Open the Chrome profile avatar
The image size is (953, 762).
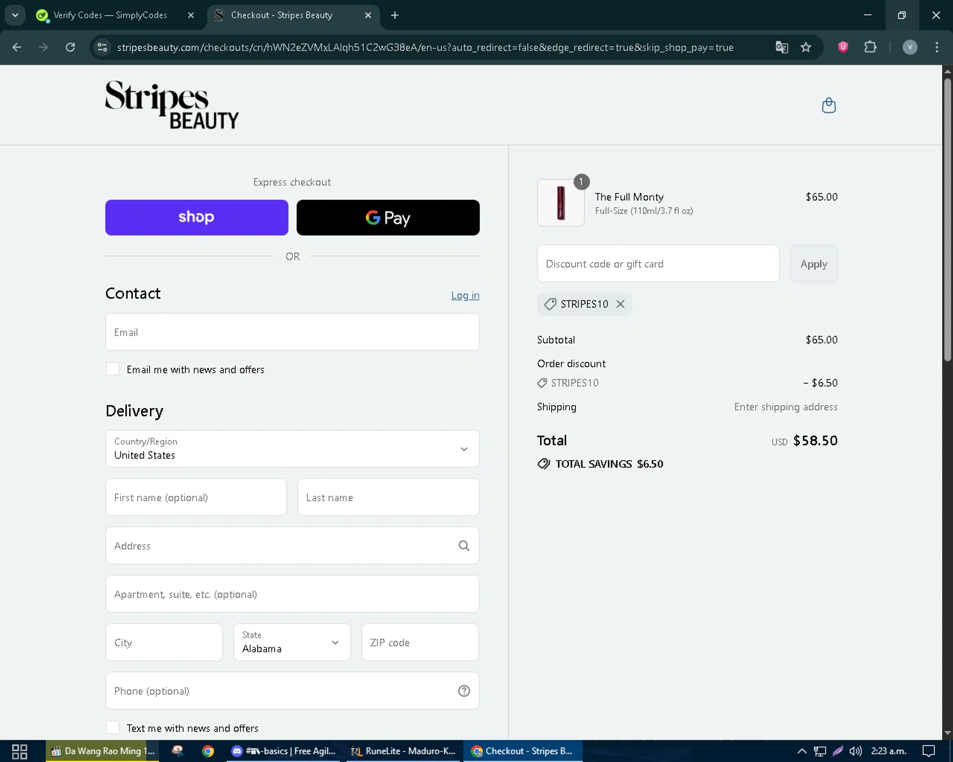click(x=910, y=47)
